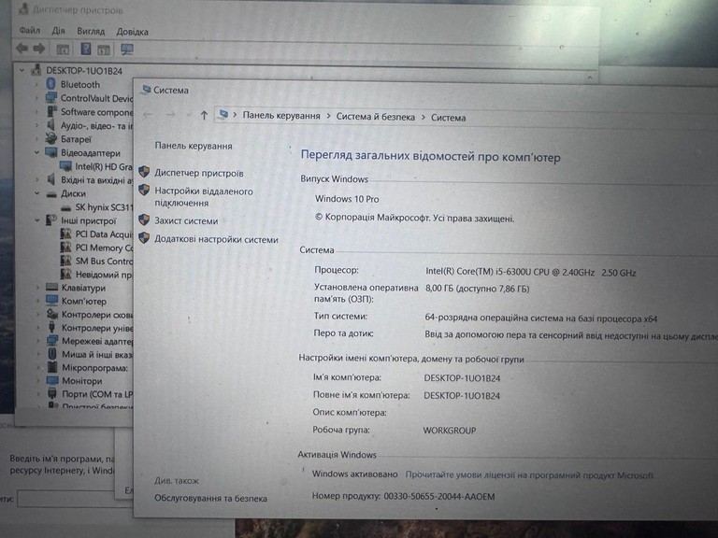Click the Run dialog input field
718x538 pixels.
coord(76,499)
